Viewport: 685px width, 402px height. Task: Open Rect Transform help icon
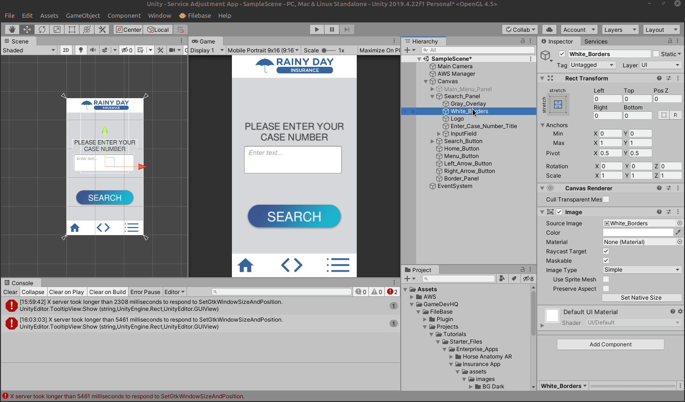[659, 78]
